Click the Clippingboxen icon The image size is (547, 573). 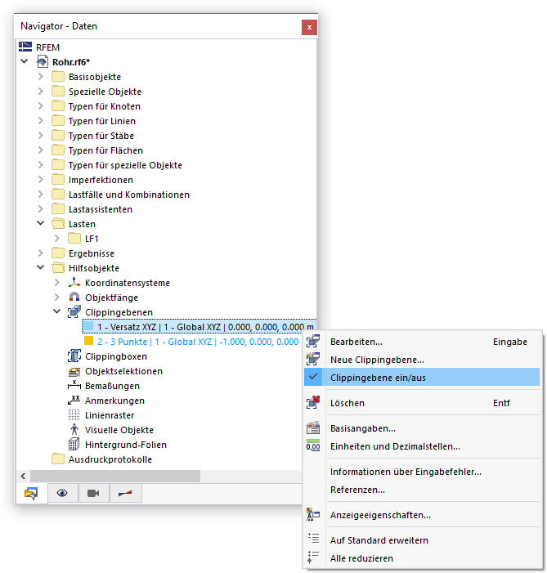pyautogui.click(x=74, y=356)
